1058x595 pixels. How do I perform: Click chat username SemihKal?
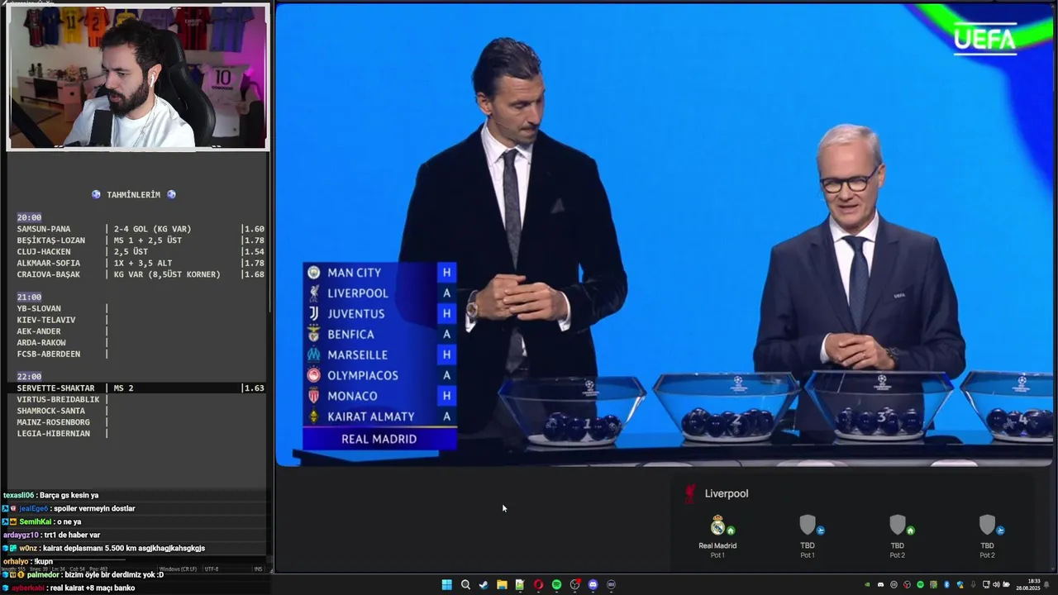click(35, 521)
